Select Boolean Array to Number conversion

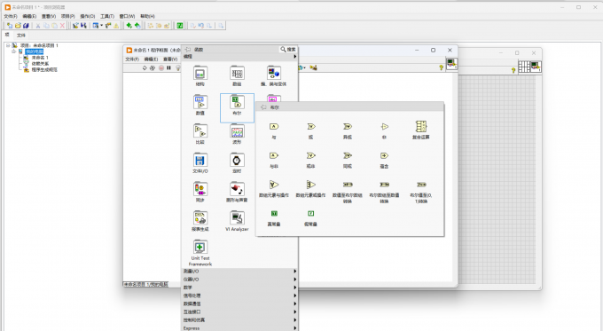pos(384,192)
